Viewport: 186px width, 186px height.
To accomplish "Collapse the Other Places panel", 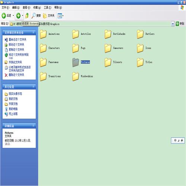I will coord(33,87).
